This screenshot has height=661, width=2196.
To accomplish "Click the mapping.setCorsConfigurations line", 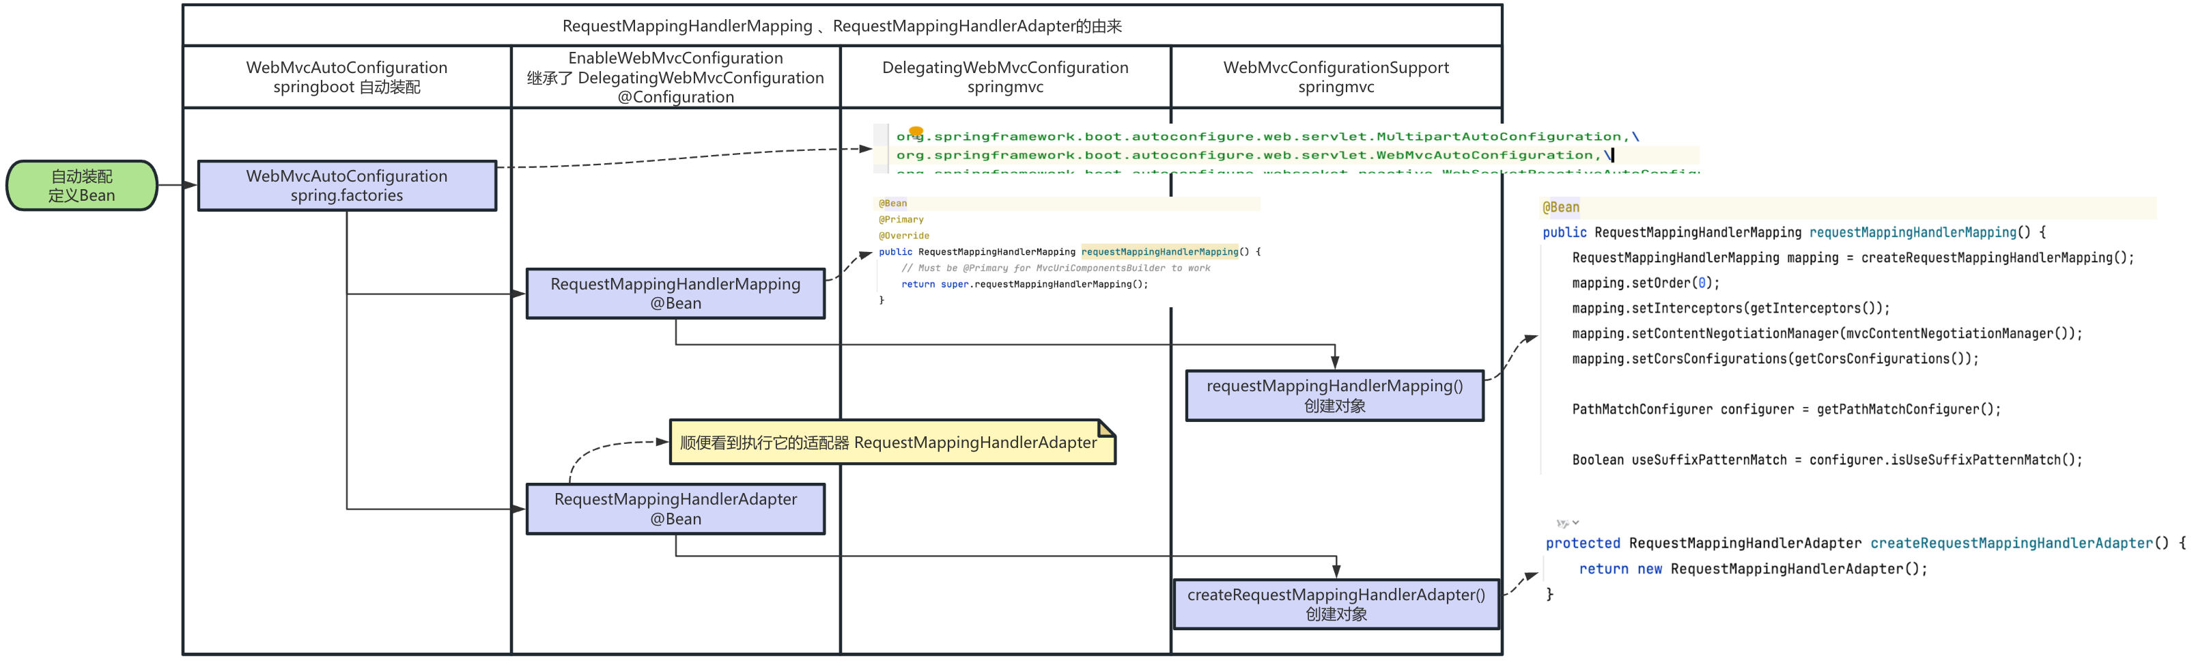I will pyautogui.click(x=1775, y=359).
